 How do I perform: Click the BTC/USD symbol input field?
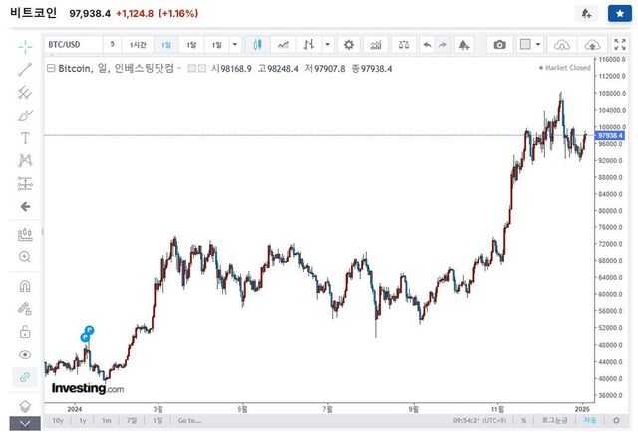[x=73, y=45]
